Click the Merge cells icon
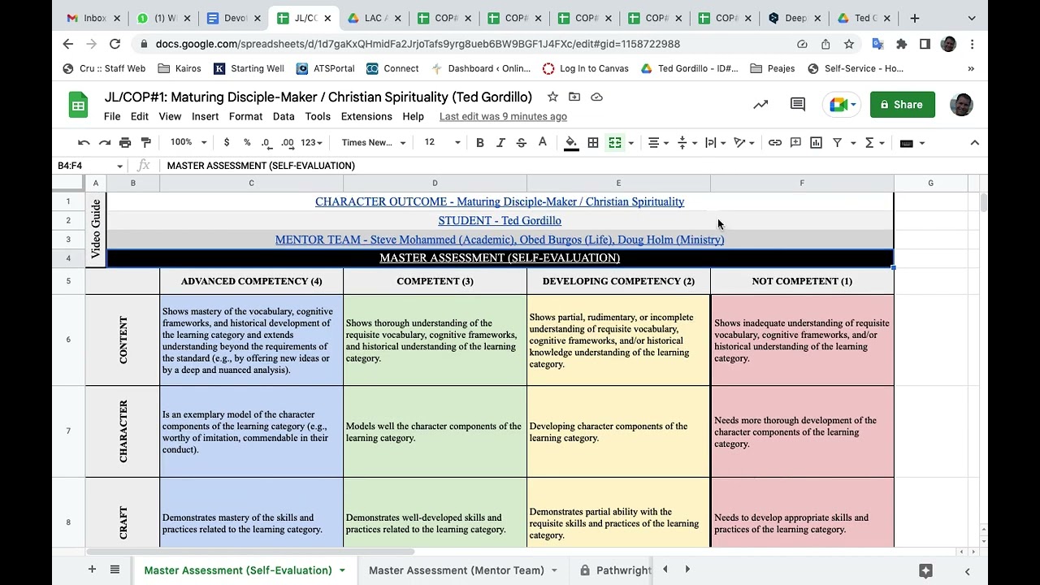The width and height of the screenshot is (1040, 585). [x=615, y=143]
